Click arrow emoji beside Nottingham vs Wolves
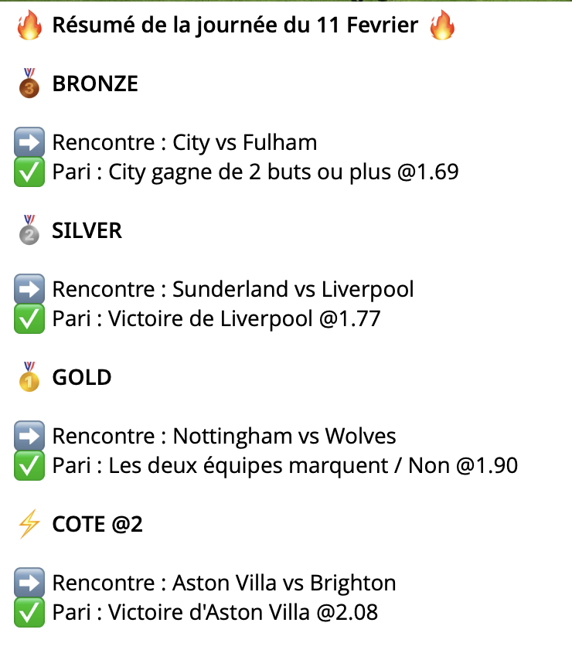 click(x=29, y=436)
